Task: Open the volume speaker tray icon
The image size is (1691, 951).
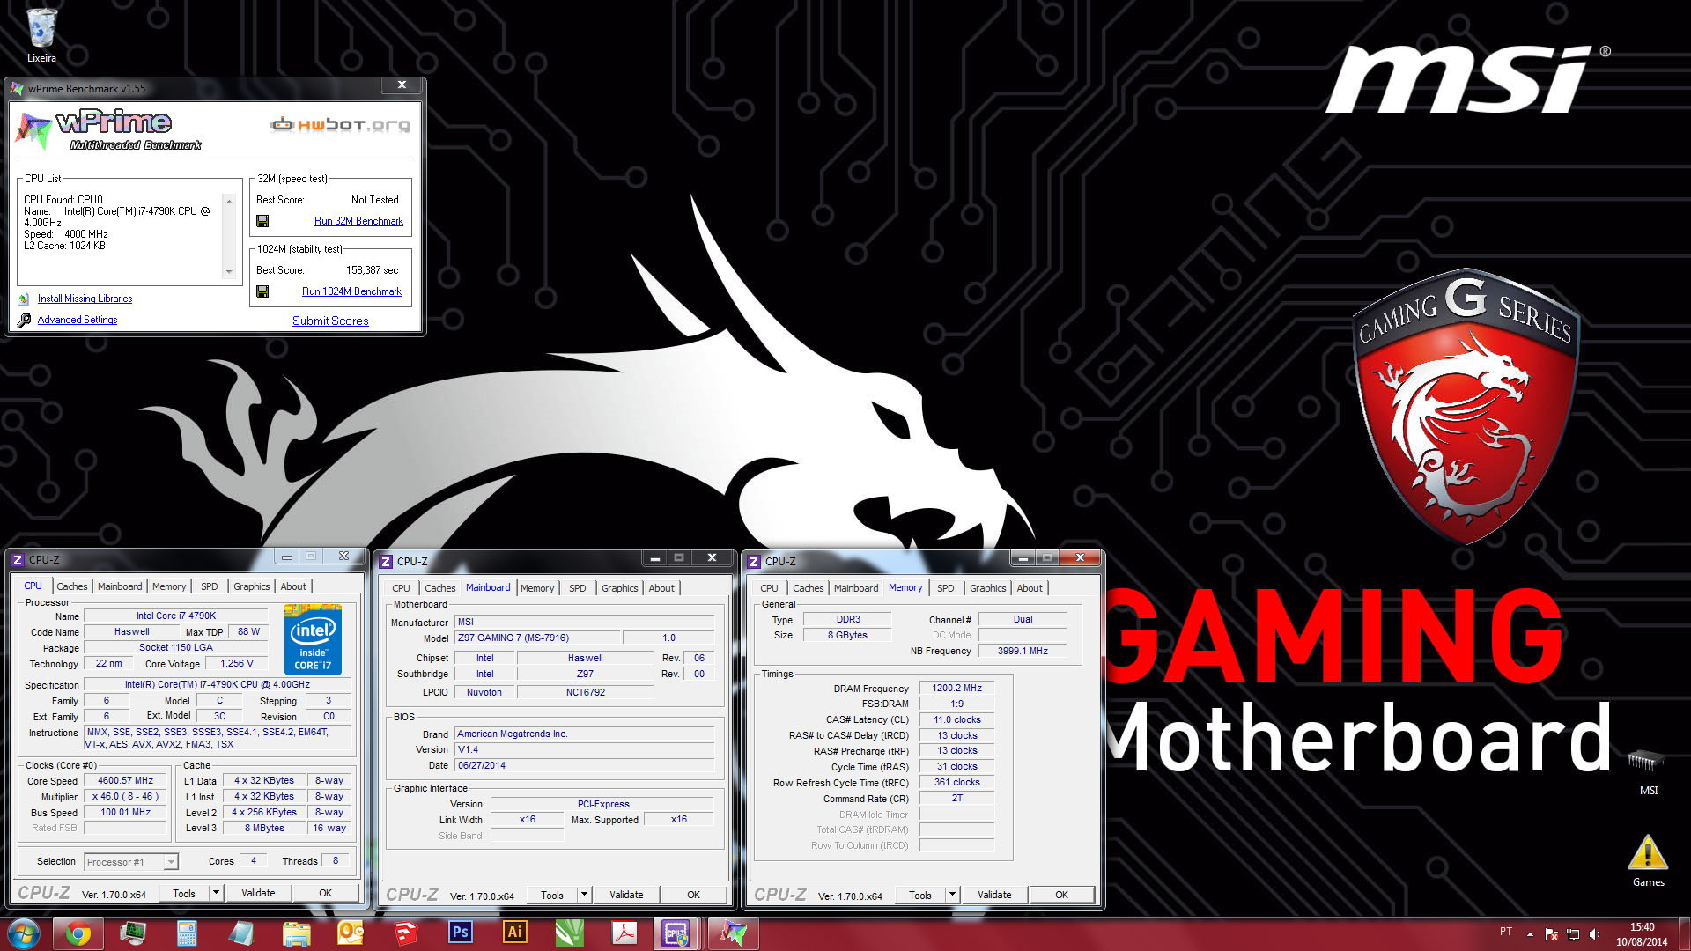Action: point(1595,933)
